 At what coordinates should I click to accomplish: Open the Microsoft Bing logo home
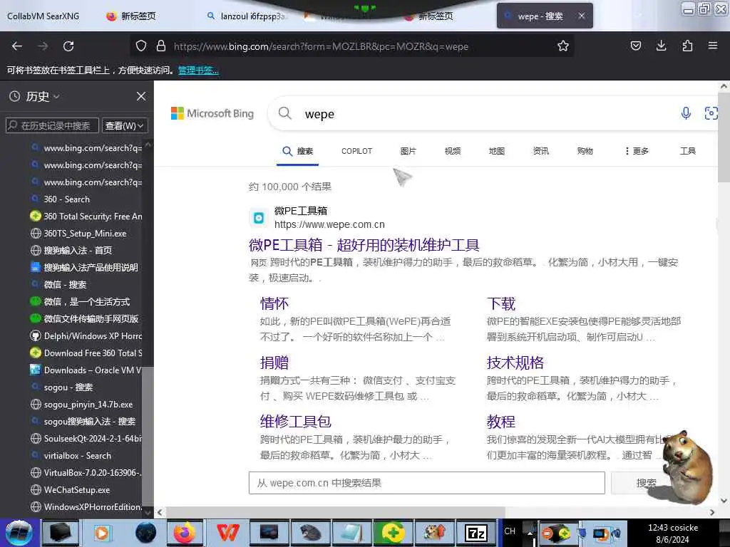212,113
